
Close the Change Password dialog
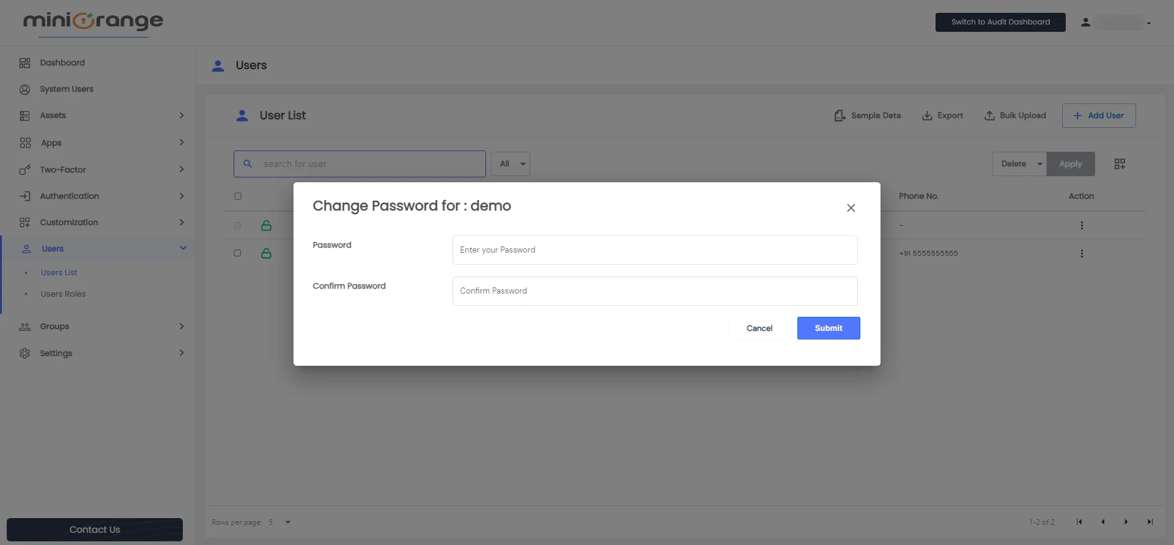851,208
